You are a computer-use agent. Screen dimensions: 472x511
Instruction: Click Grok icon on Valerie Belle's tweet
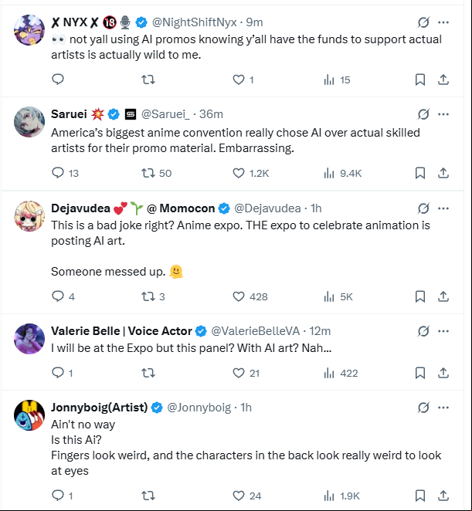point(423,331)
